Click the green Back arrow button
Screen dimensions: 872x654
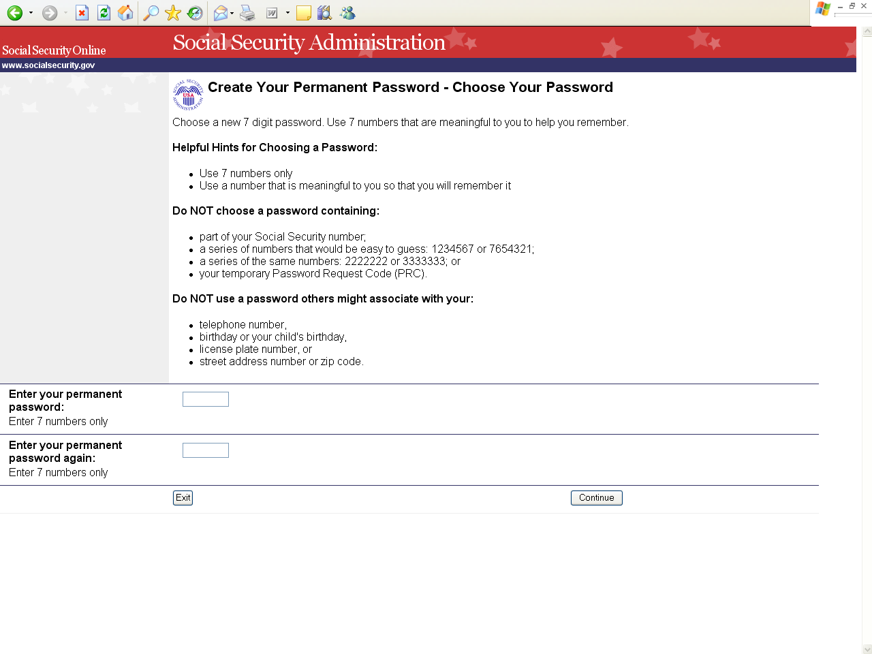pyautogui.click(x=14, y=13)
